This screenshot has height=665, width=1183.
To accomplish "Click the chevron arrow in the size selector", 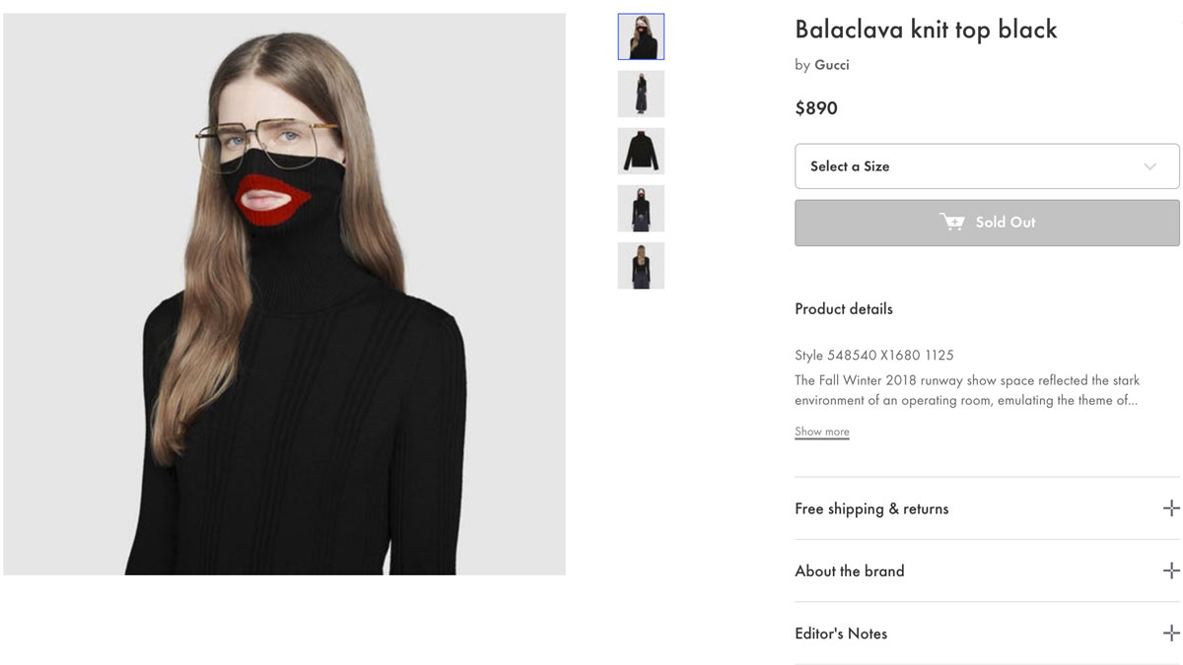I will pos(1151,166).
